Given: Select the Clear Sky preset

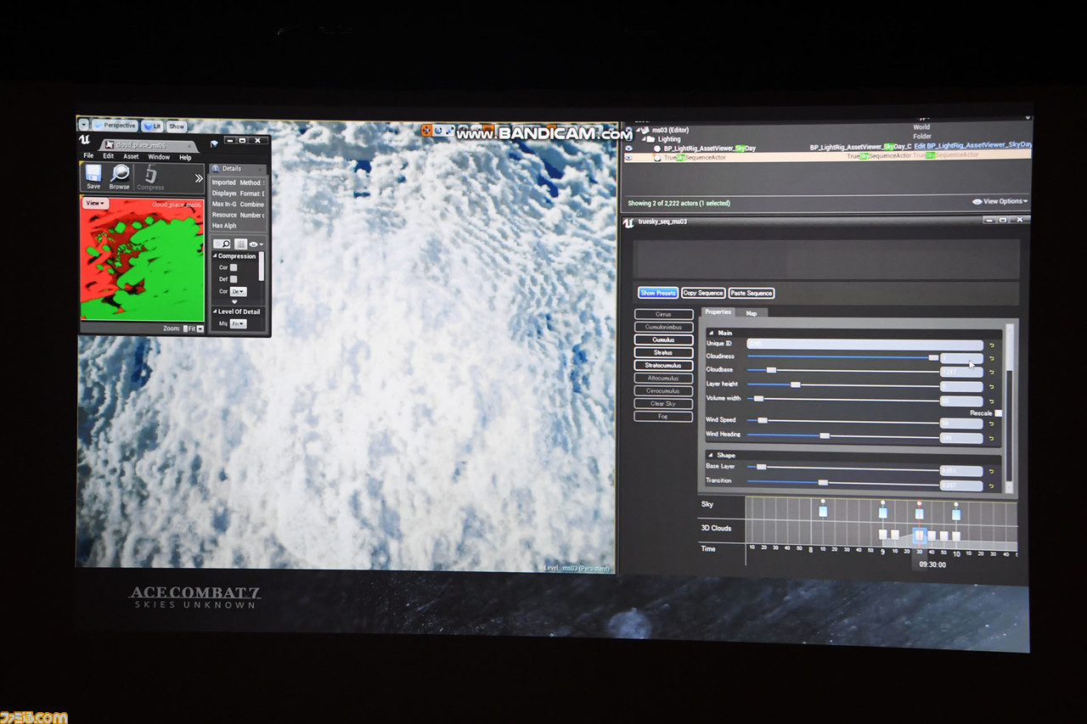Looking at the screenshot, I should 663,403.
